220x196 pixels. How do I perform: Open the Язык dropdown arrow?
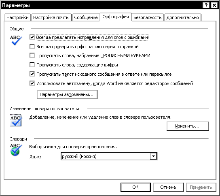pyautogui.click(x=153, y=156)
